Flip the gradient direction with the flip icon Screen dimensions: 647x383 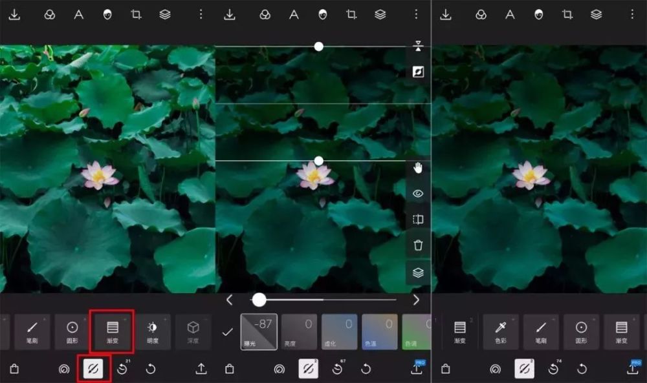coord(418,46)
